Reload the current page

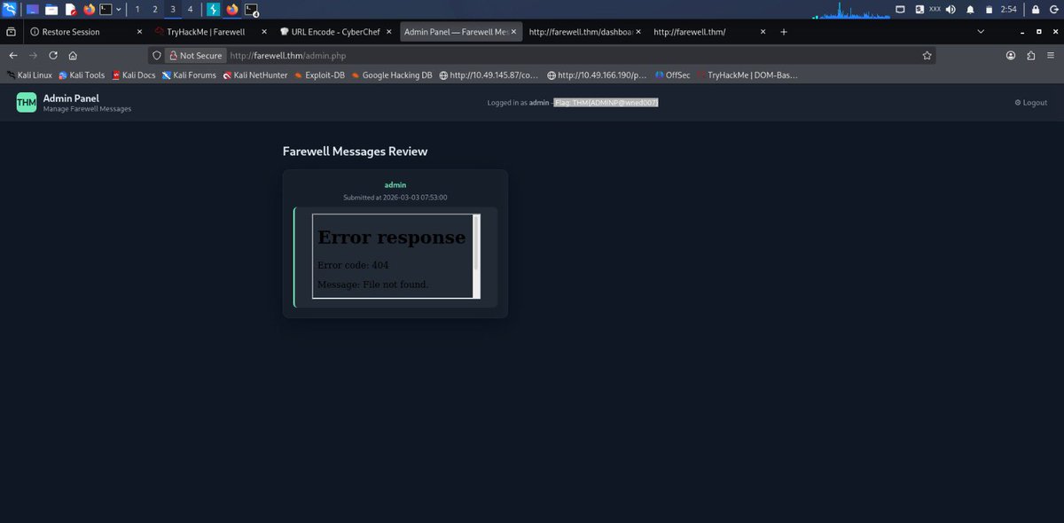tap(53, 55)
